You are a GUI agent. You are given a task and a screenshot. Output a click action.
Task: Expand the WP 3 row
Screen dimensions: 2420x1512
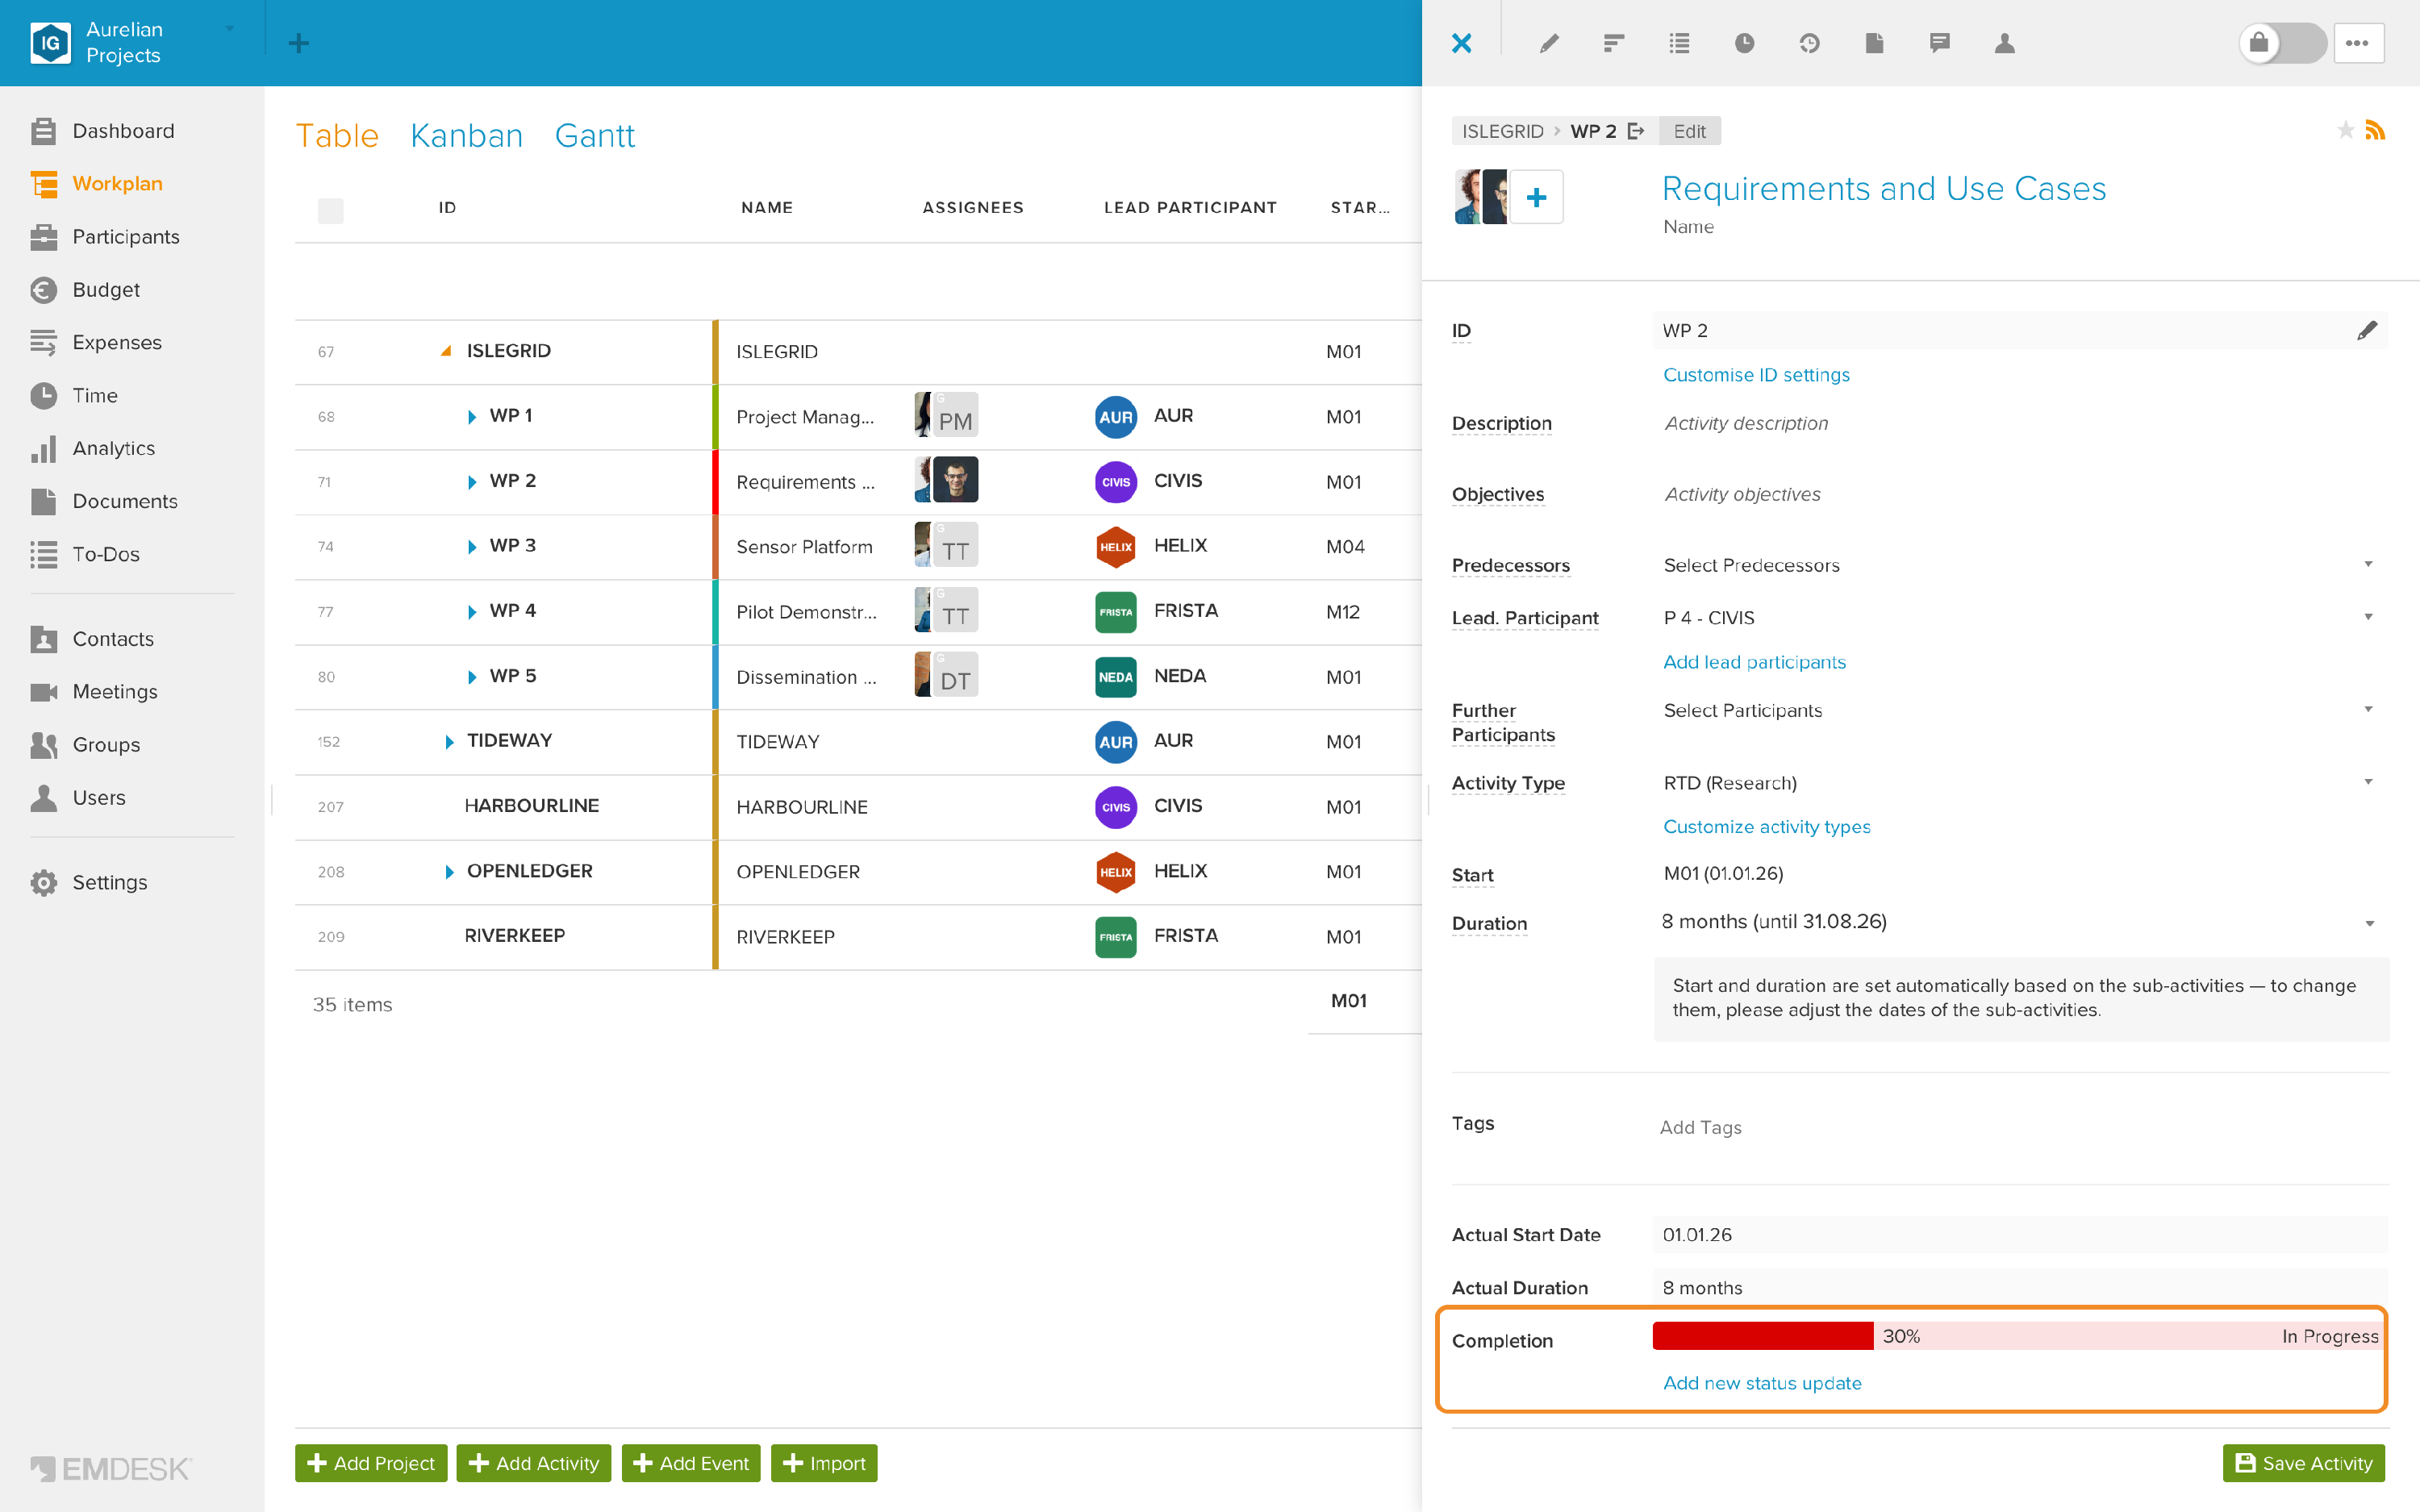click(x=471, y=547)
